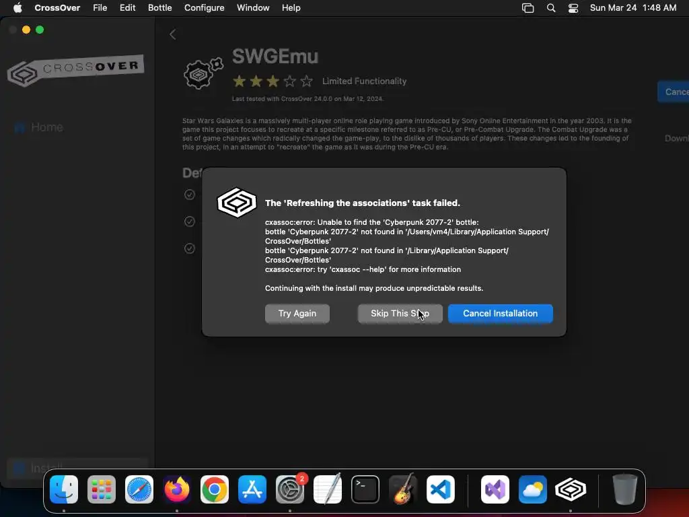The width and height of the screenshot is (689, 517).
Task: Launch Firefox from the Dock
Action: (x=177, y=489)
